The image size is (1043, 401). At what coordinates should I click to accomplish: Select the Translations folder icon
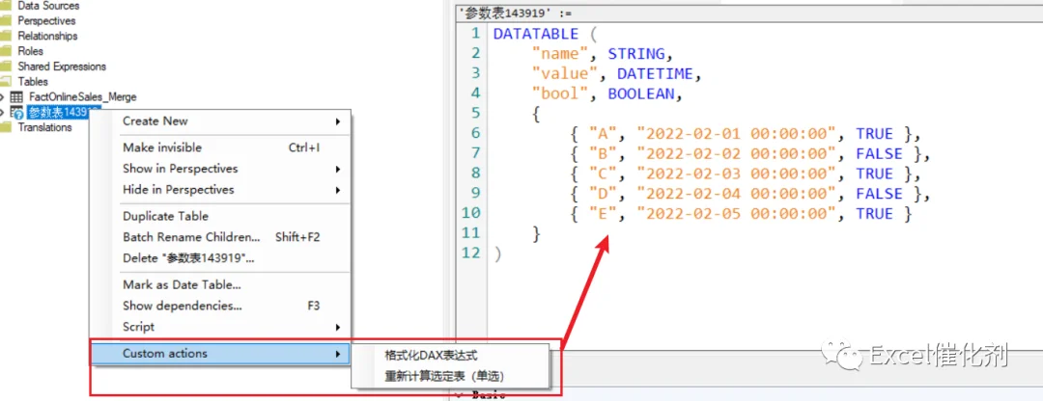point(7,127)
